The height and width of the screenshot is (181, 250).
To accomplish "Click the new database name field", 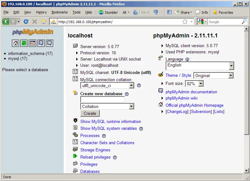I will [x=102, y=100].
